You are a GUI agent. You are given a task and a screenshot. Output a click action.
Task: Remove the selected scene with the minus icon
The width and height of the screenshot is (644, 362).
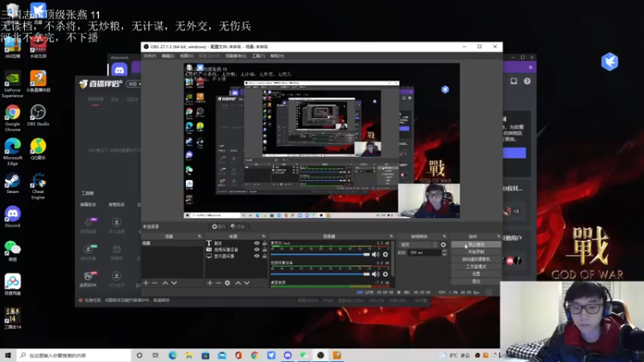pos(155,283)
